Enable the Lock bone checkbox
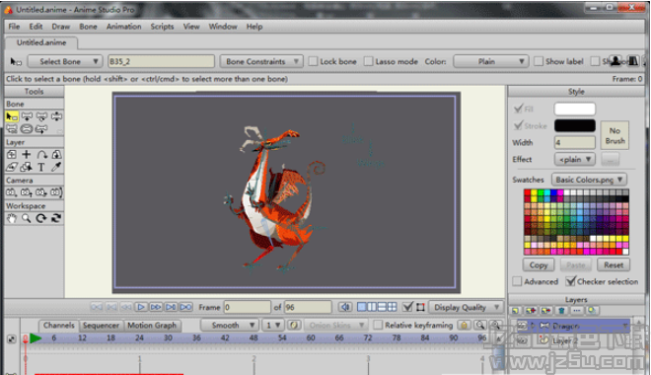651x375 pixels. pos(313,61)
